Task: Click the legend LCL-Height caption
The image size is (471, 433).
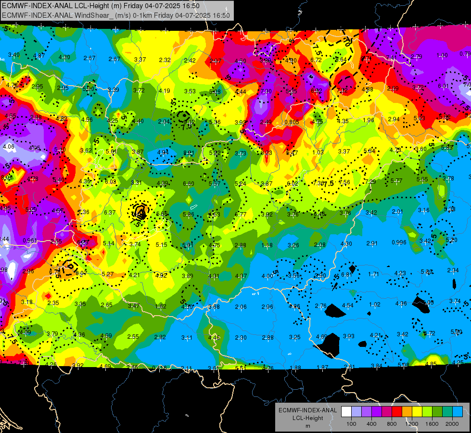Action: (x=307, y=418)
